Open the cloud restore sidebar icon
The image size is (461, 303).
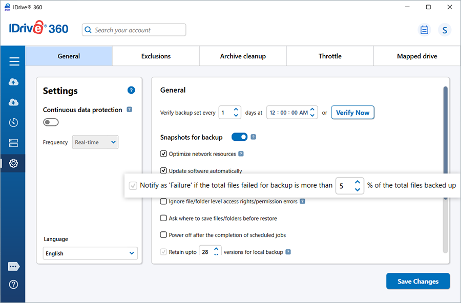pos(14,102)
